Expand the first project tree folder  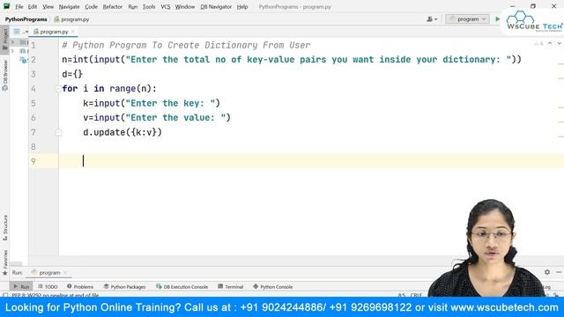point(13,42)
